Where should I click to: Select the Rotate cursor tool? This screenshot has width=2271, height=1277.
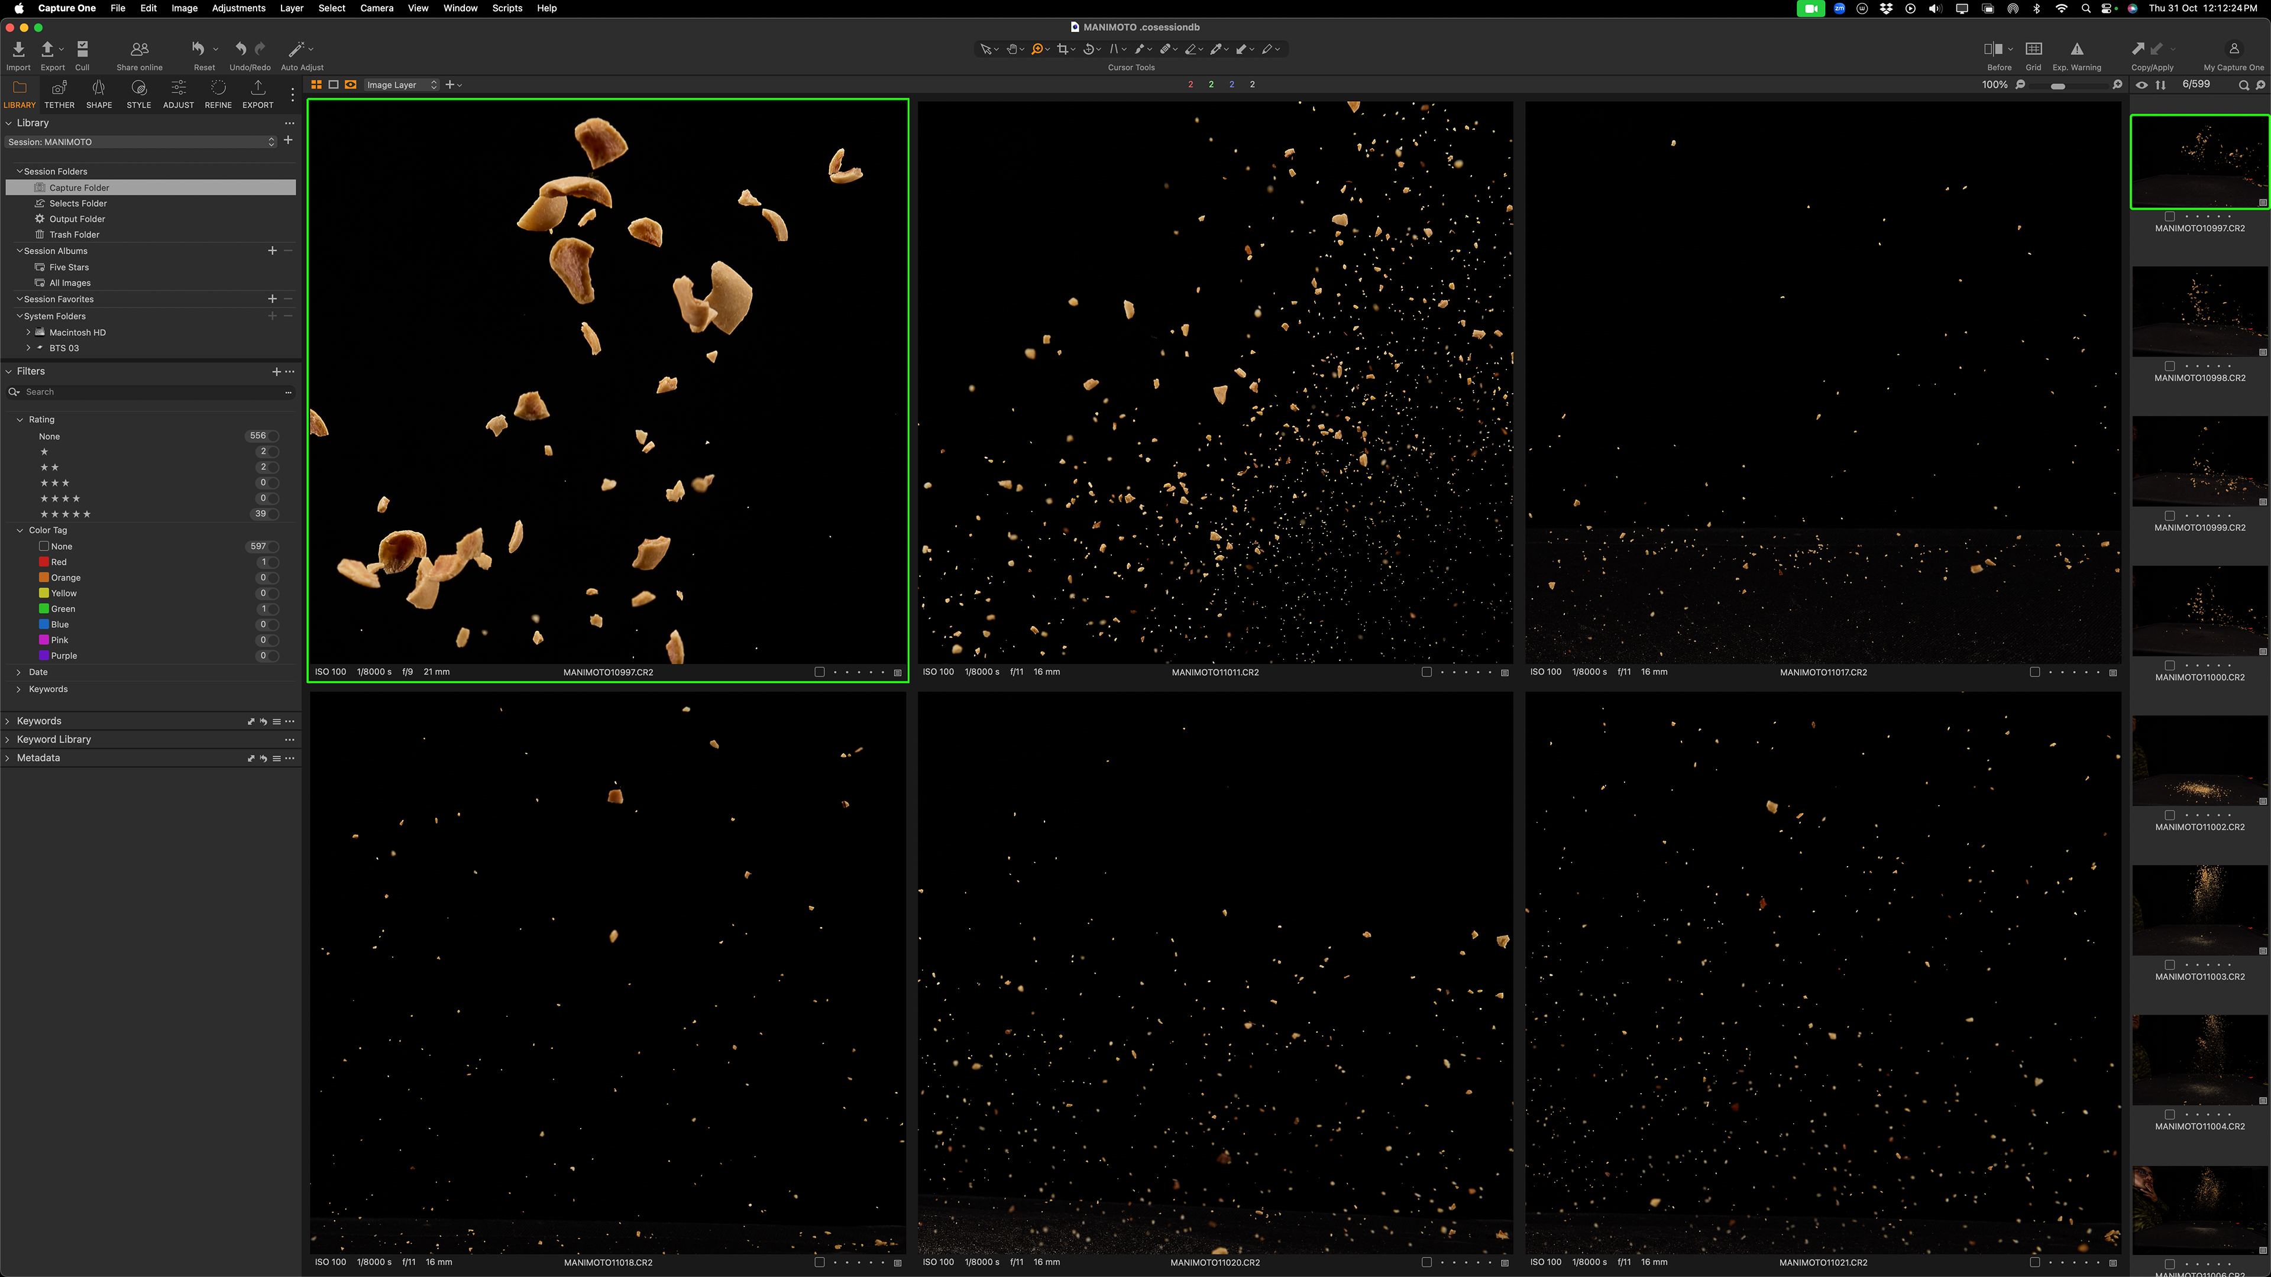pos(1089,49)
